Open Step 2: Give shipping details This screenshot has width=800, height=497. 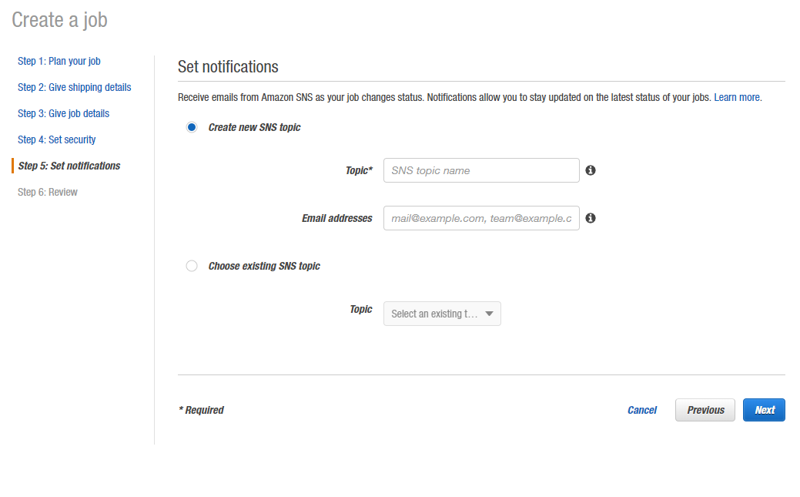74,87
